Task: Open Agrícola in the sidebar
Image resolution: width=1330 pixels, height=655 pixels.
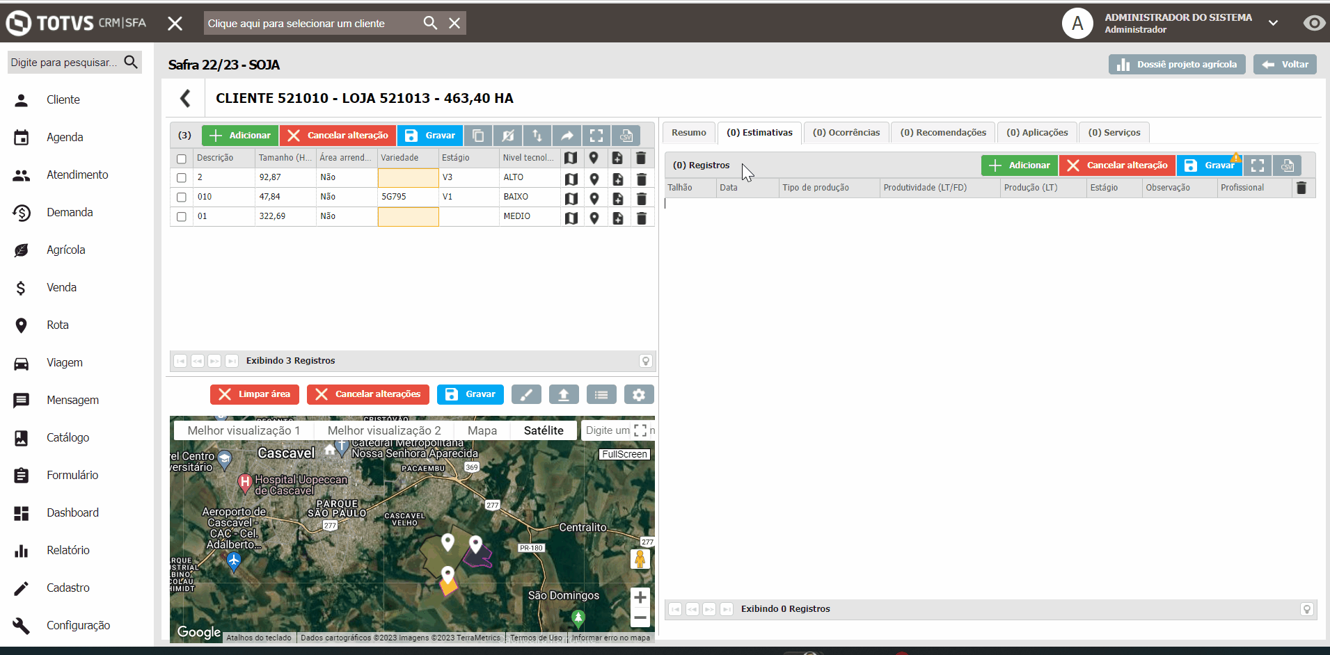Action: [x=66, y=250]
